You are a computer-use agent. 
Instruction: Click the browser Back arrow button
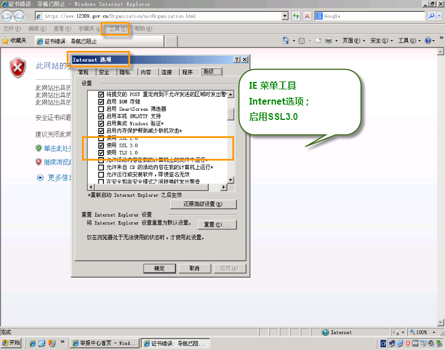tap(7, 16)
